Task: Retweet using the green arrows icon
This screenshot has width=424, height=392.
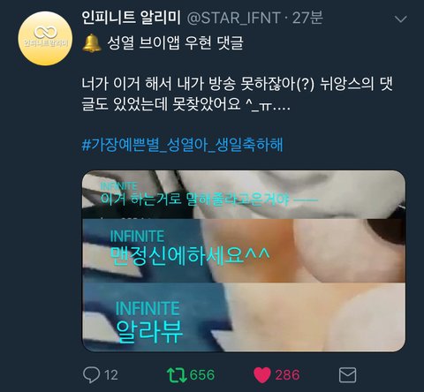Action: [x=177, y=374]
